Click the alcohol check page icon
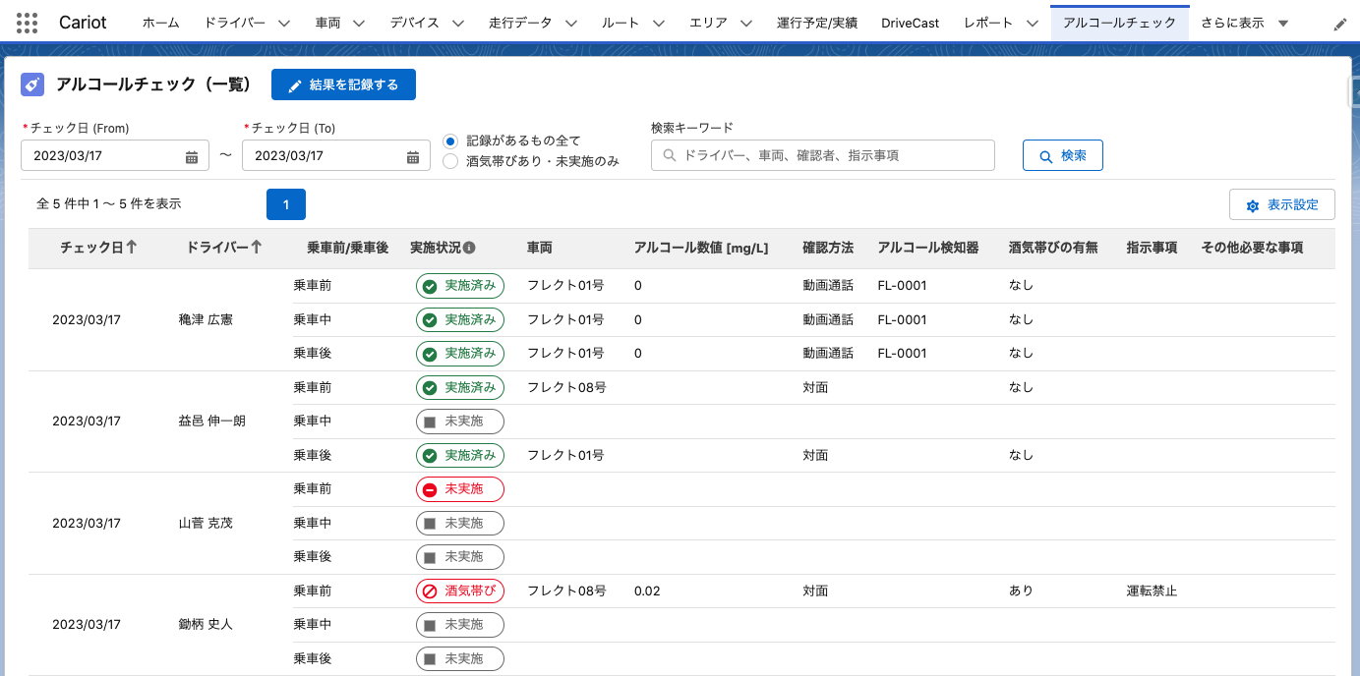This screenshot has height=676, width=1360. (x=31, y=84)
